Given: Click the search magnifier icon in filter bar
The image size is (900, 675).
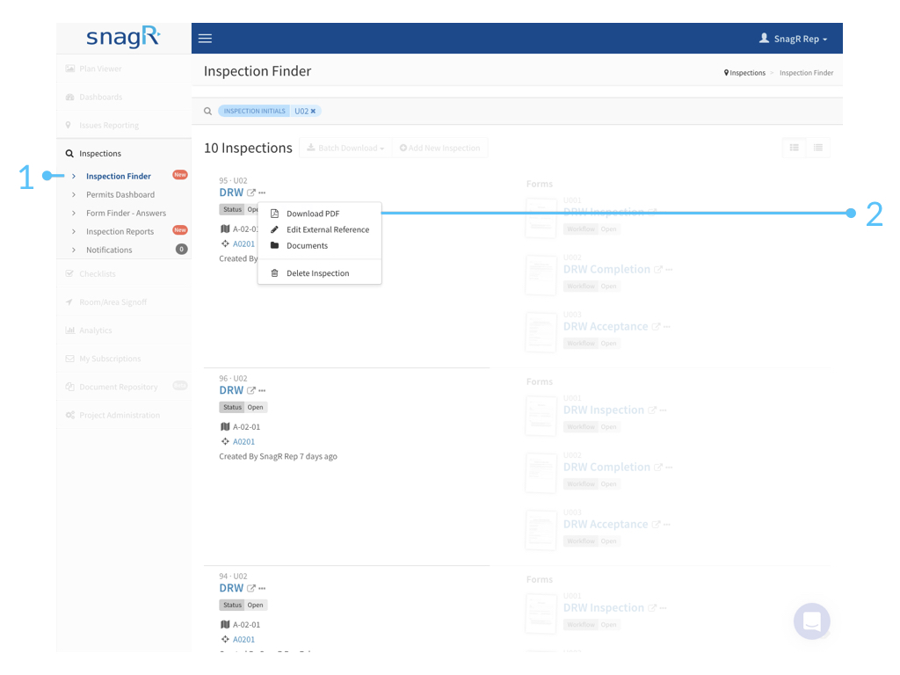Looking at the screenshot, I should [207, 111].
